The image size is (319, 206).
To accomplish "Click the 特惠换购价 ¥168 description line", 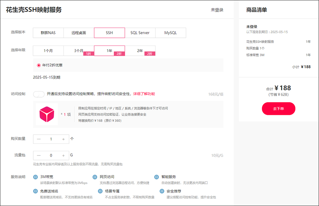I will tap(100, 120).
